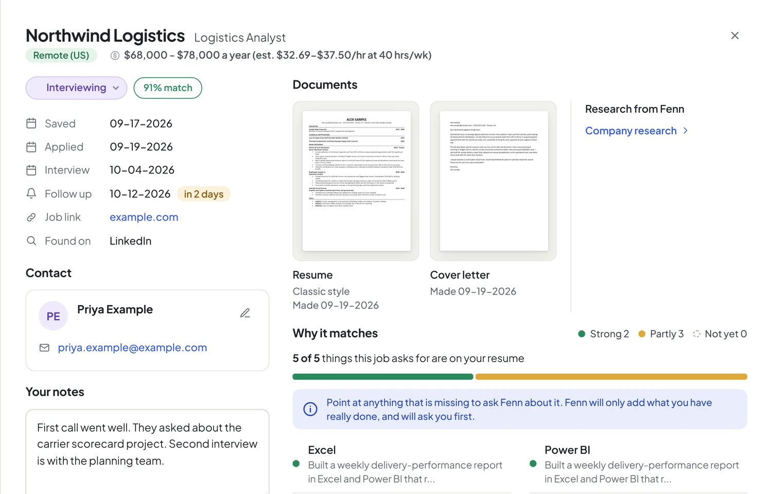
Task: Click the 'Classic style' resume caption
Action: [x=321, y=291]
